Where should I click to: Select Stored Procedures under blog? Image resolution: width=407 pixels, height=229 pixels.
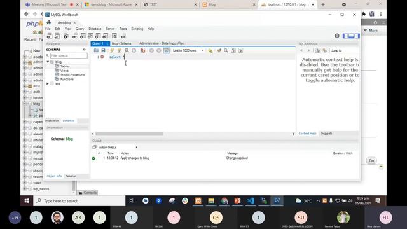point(72,75)
